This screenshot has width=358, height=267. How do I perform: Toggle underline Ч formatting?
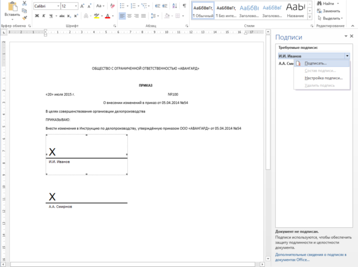(x=51, y=16)
